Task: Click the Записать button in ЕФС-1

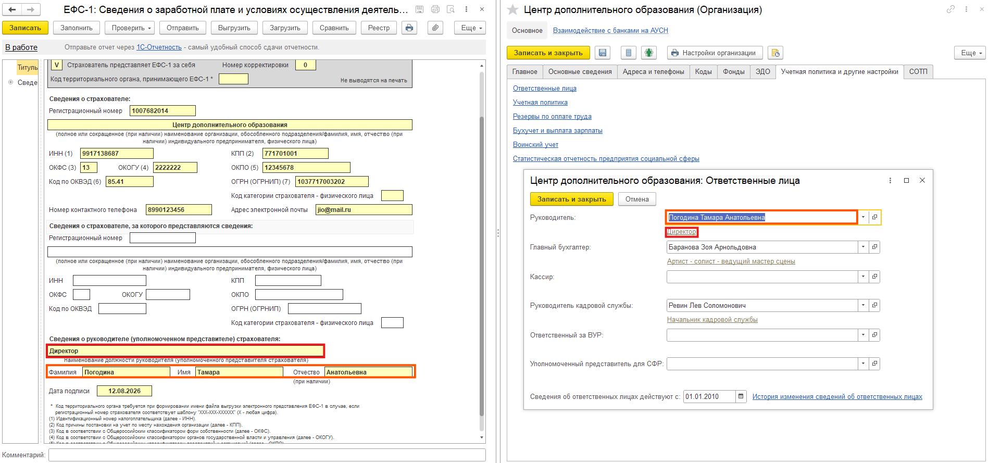Action: 25,28
